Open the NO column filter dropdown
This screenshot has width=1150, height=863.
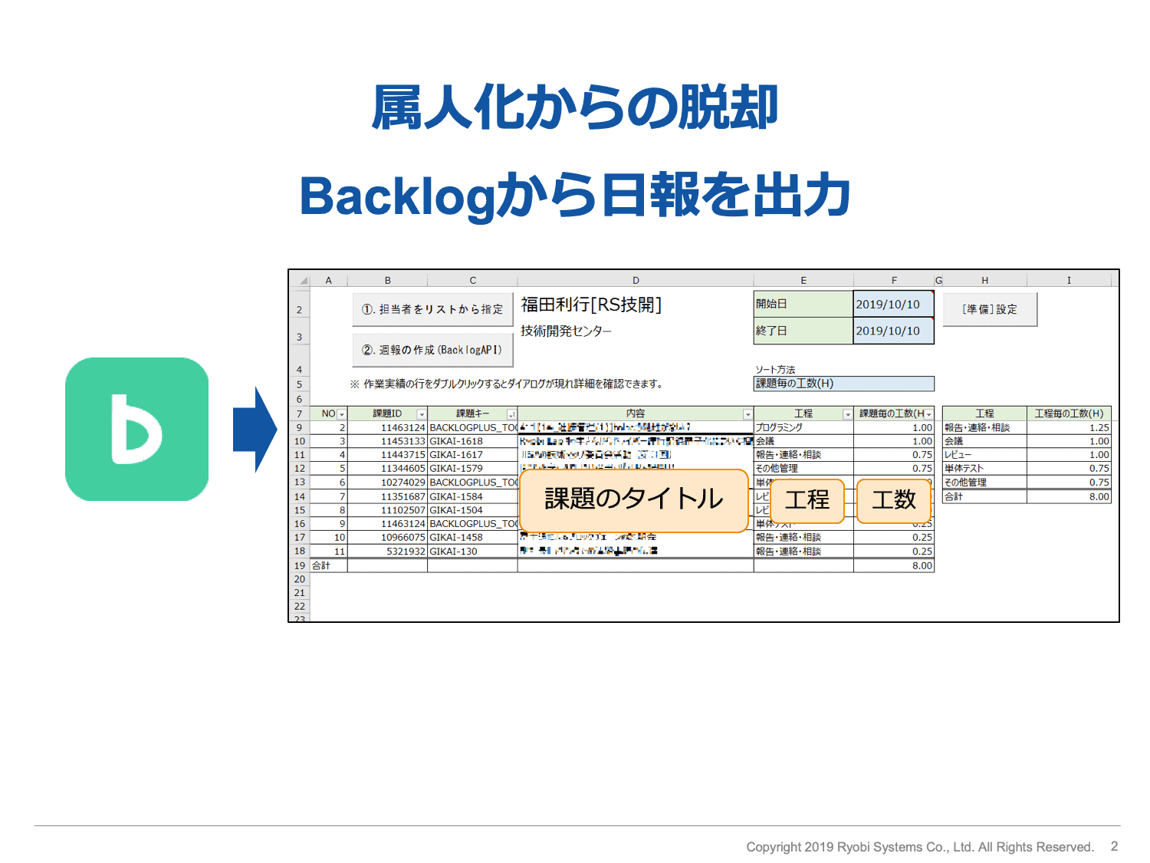pyautogui.click(x=341, y=414)
